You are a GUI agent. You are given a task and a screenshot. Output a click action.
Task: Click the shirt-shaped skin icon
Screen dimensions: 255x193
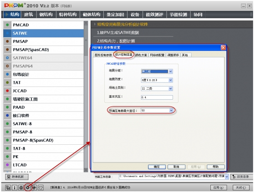point(41,188)
